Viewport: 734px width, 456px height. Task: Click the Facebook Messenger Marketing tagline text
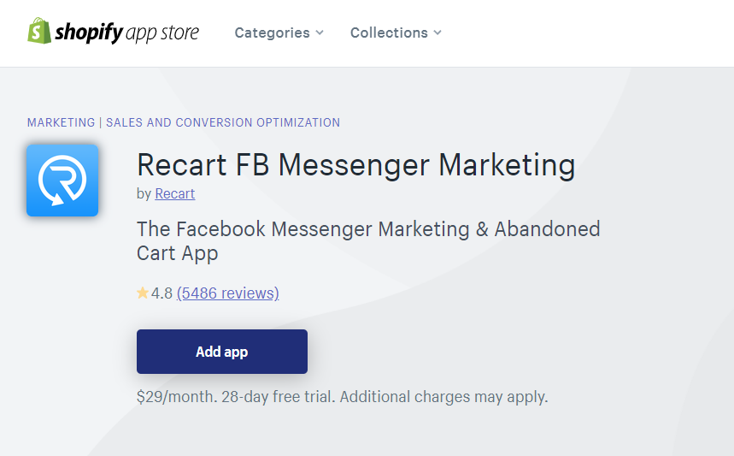click(368, 241)
